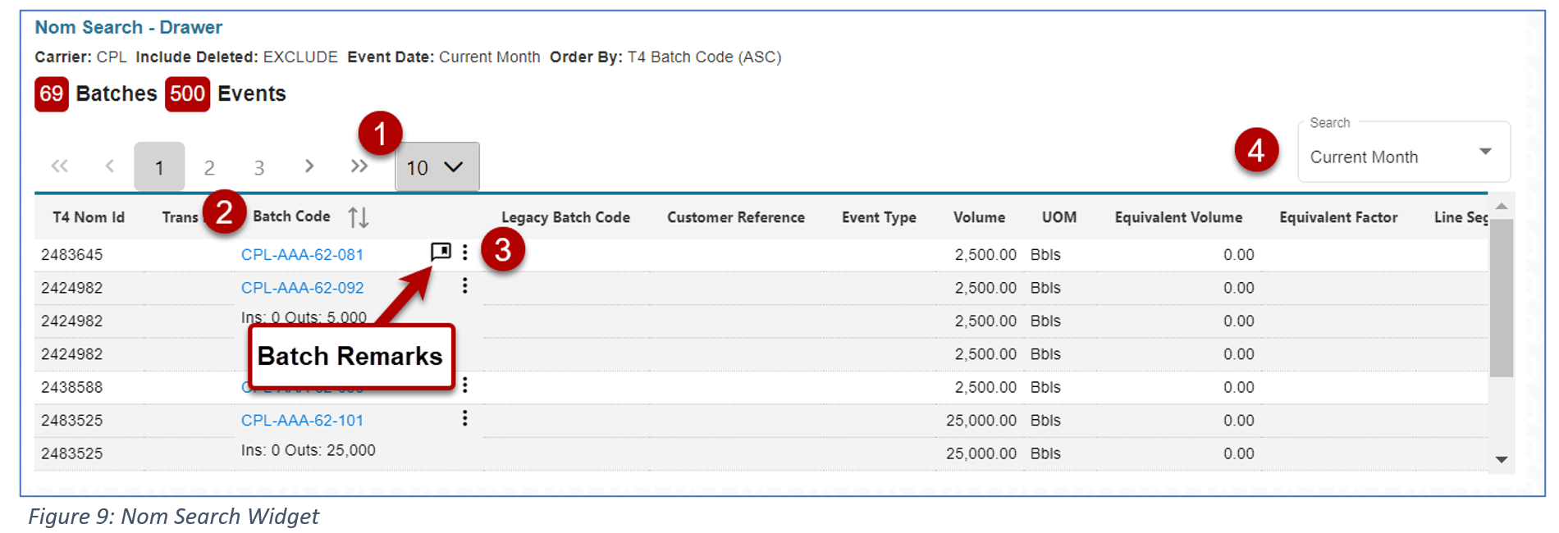Open three-dot menu for batch CPL-AAA-62-081
Screen dimensions: 1559x533
point(464,253)
